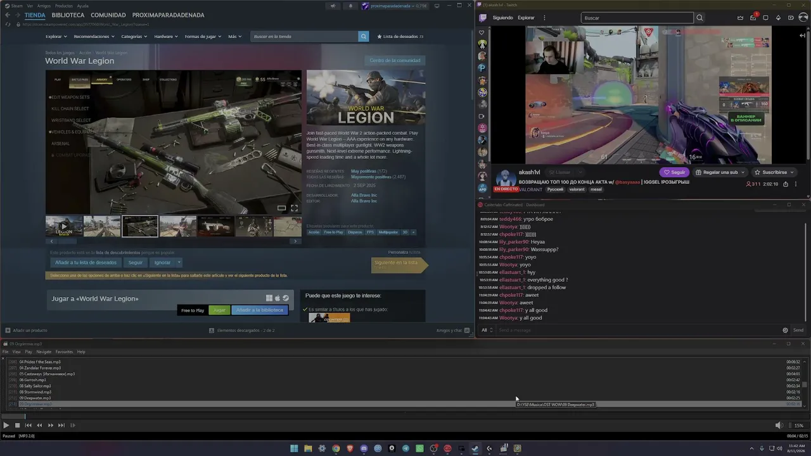Open the Amigos menu in Steam
Screen dimensions: 811x456
pyautogui.click(x=44, y=6)
